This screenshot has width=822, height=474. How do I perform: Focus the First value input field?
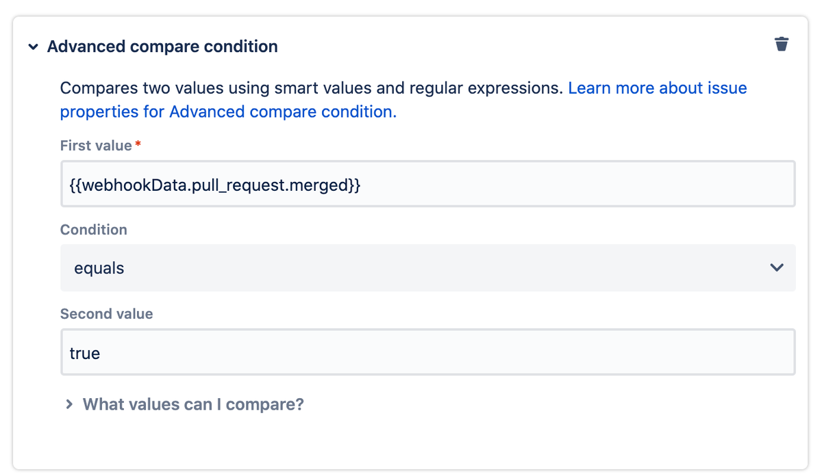tap(427, 184)
